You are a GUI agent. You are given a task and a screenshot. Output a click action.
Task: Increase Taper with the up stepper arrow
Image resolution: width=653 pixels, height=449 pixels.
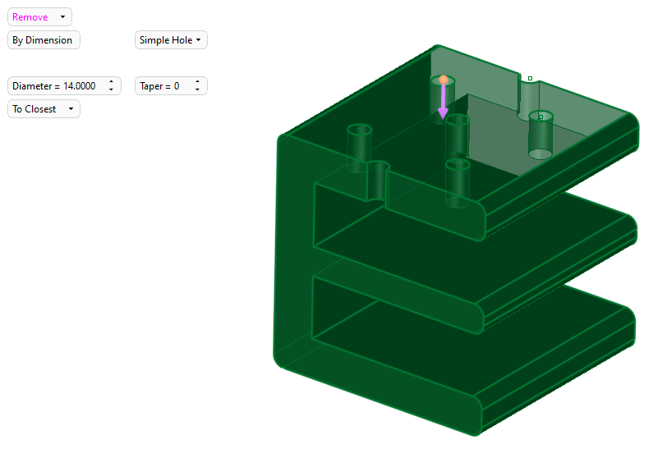pyautogui.click(x=197, y=82)
